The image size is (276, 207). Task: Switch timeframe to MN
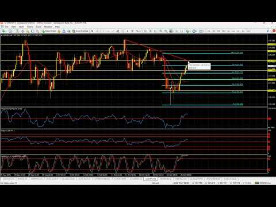[x=248, y=31]
